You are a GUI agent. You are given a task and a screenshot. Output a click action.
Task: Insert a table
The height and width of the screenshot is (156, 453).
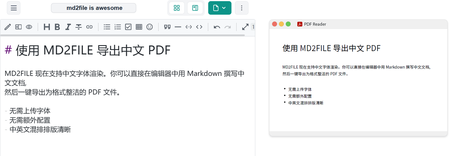coord(139,27)
